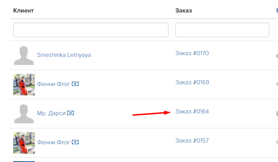Open client profile Мр. Дарси
This screenshot has width=278, height=162.
[51, 113]
